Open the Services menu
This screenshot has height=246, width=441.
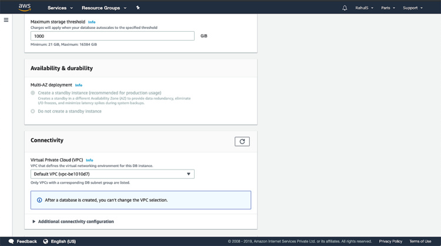60,8
